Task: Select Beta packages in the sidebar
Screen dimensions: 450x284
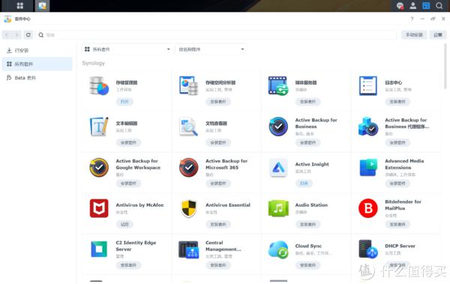Action: pyautogui.click(x=37, y=78)
